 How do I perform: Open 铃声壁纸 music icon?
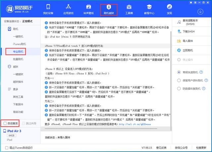pyautogui.click(x=88, y=7)
